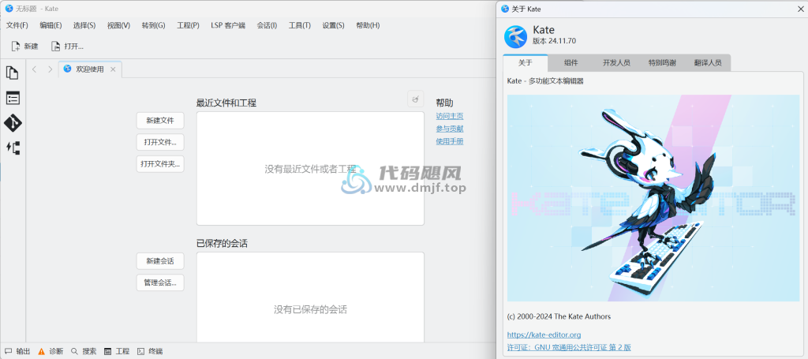
Task: Click the 打开... toolbar button
Action: coord(67,47)
